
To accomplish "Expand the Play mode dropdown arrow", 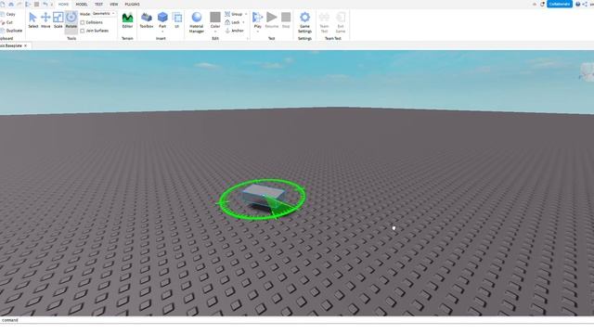I will click(258, 32).
